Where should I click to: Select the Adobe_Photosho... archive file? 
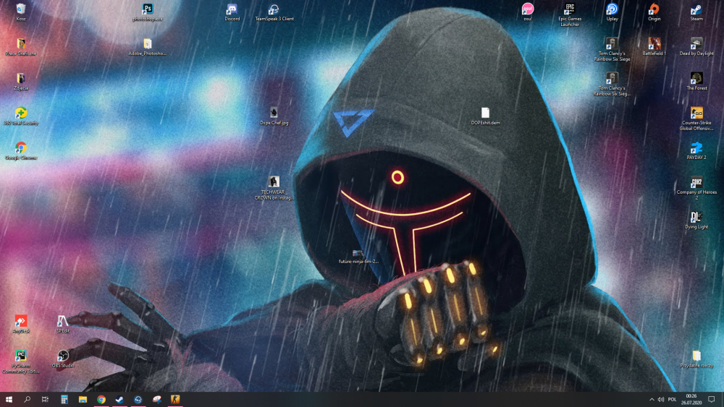coord(147,46)
